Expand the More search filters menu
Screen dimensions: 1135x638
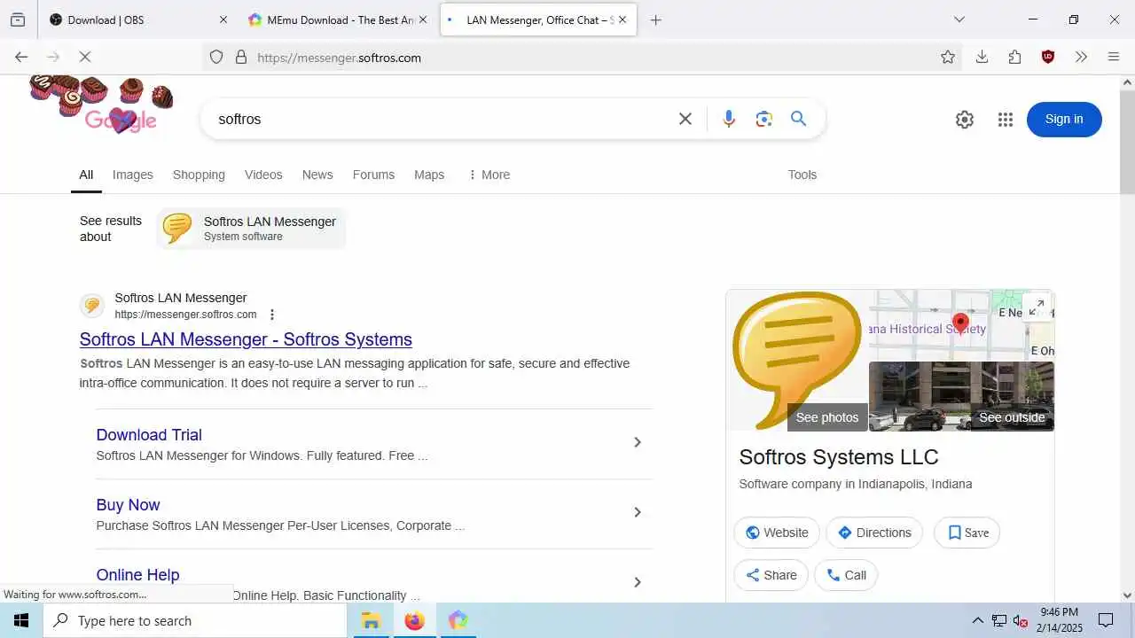pyautogui.click(x=489, y=175)
